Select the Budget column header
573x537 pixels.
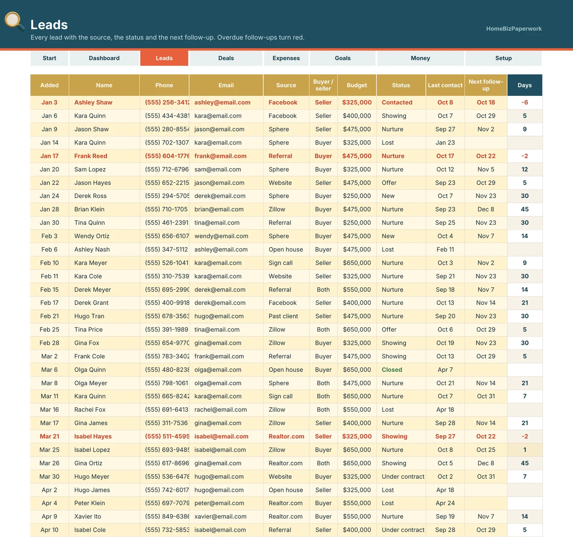(357, 85)
